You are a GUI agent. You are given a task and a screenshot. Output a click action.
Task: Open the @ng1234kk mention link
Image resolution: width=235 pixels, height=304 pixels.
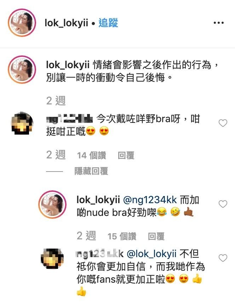click(x=150, y=200)
